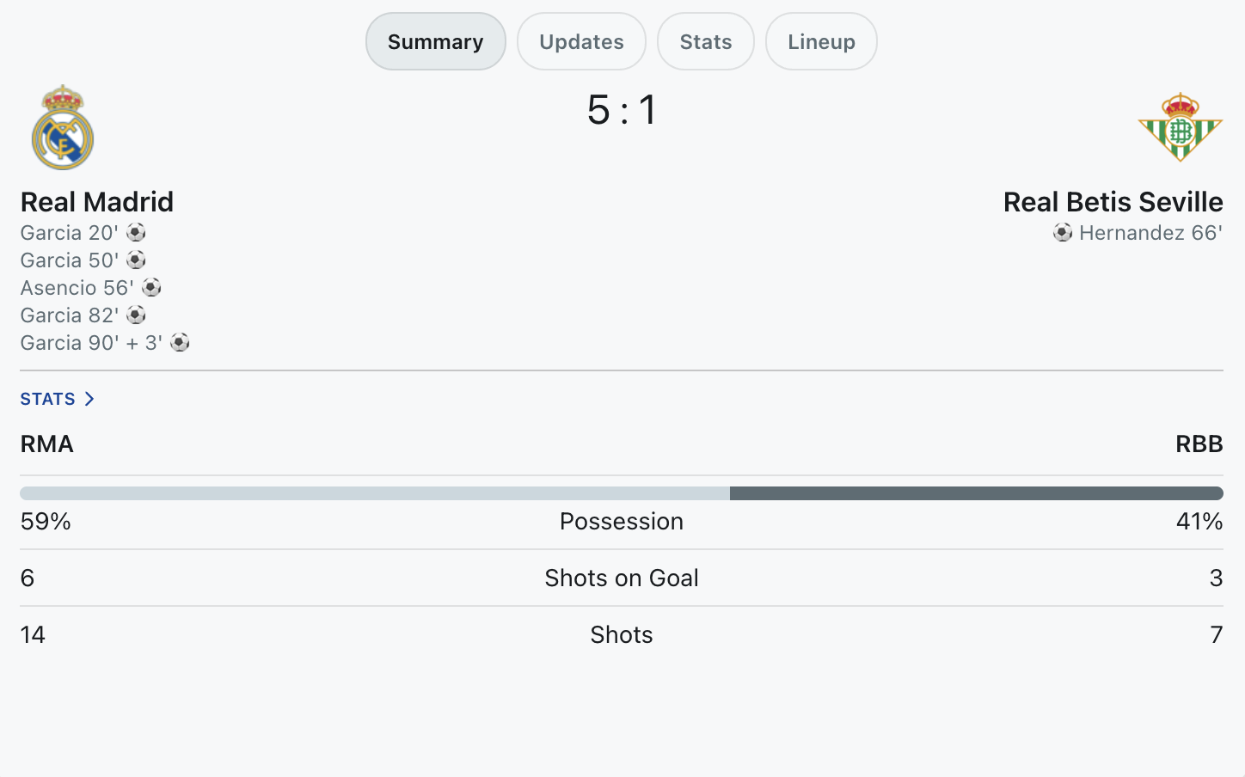
Task: Click the Real Madrid team name
Action: point(97,202)
